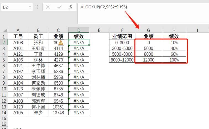Click cell H2 showing 10%
Image resolution: width=209 pixels, height=129 pixels.
pyautogui.click(x=174, y=42)
